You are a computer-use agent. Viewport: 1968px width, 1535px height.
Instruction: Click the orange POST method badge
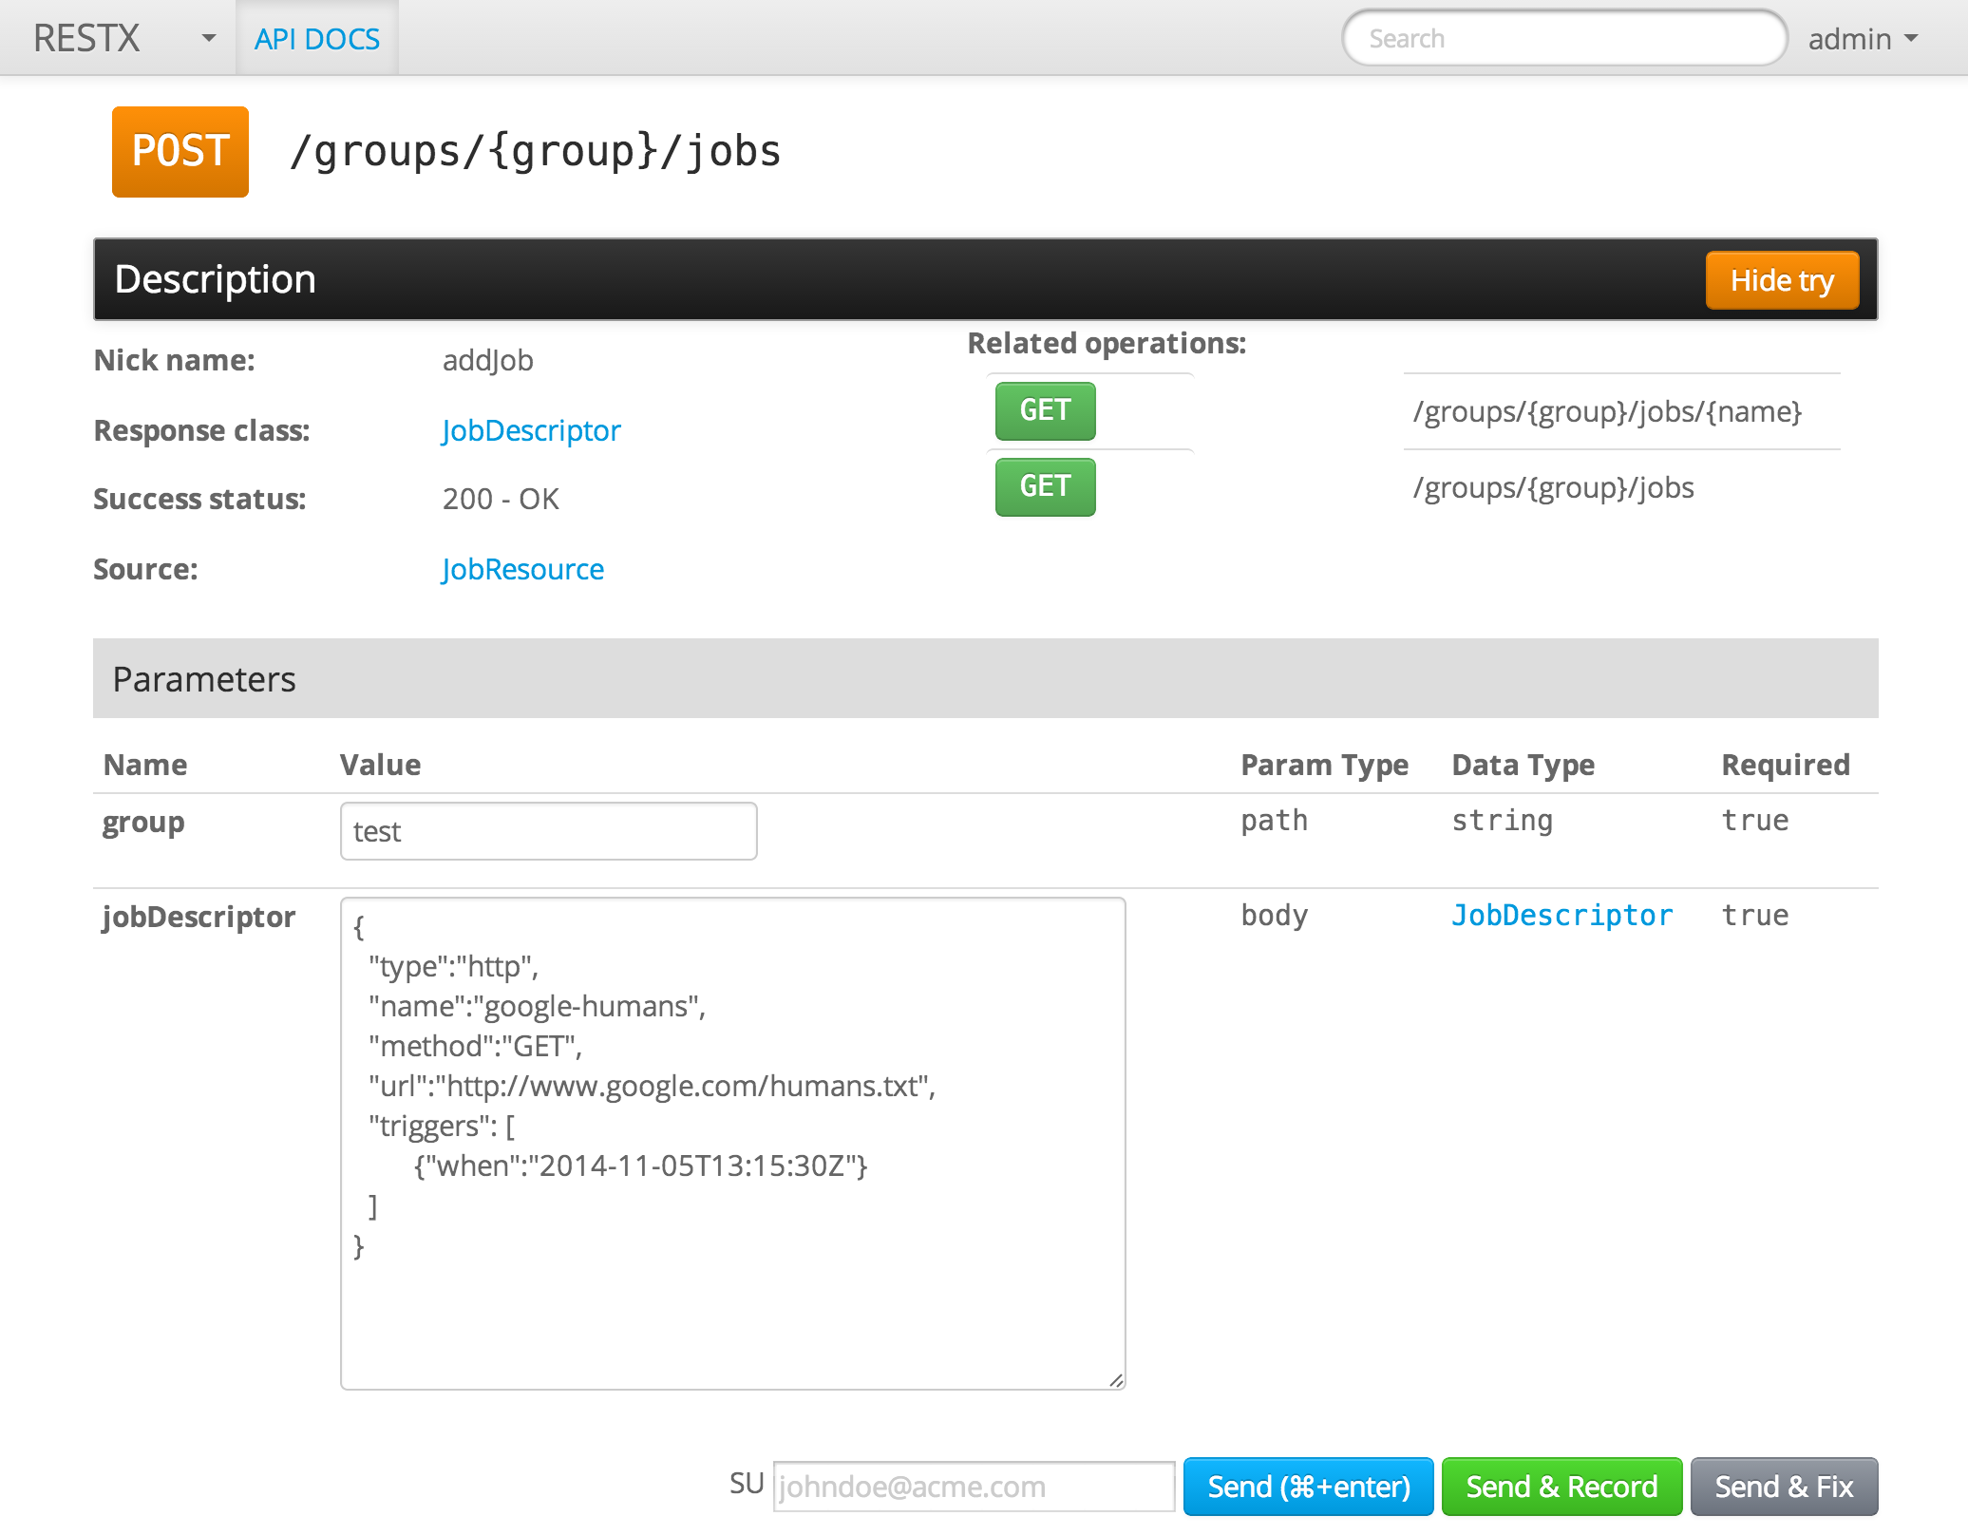180,152
